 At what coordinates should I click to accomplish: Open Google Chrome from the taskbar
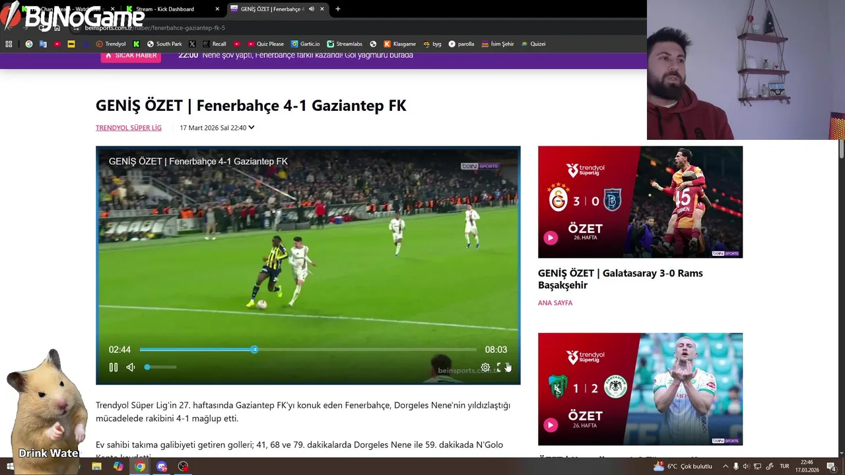(x=140, y=466)
